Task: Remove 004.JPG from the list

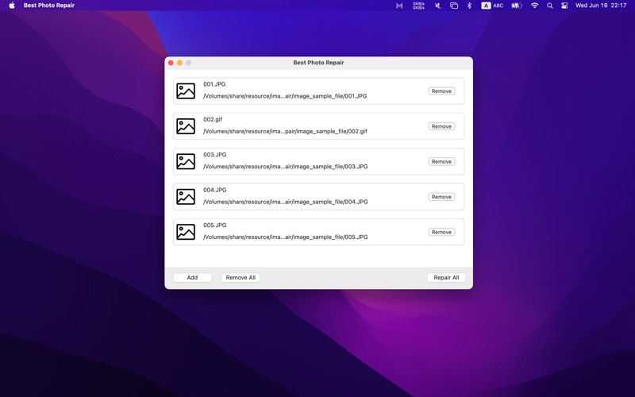Action: [x=441, y=197]
